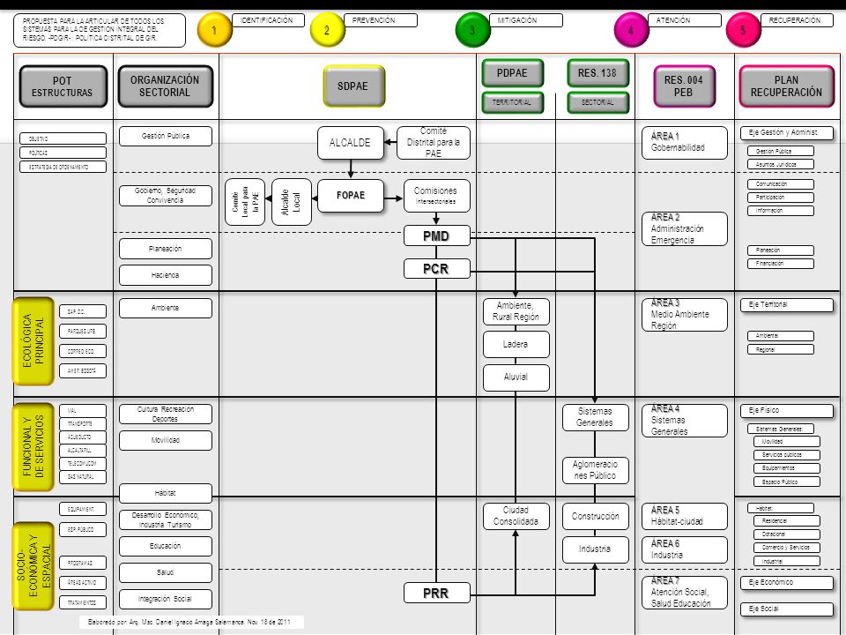Select the ÁREA 2 Administración Emergencia box

click(x=685, y=229)
